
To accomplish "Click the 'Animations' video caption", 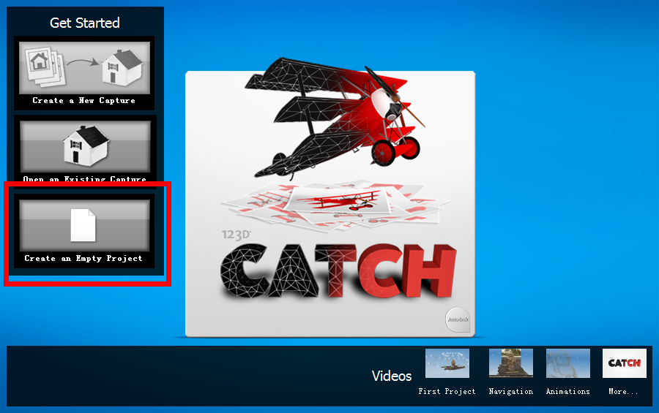I will pos(567,391).
